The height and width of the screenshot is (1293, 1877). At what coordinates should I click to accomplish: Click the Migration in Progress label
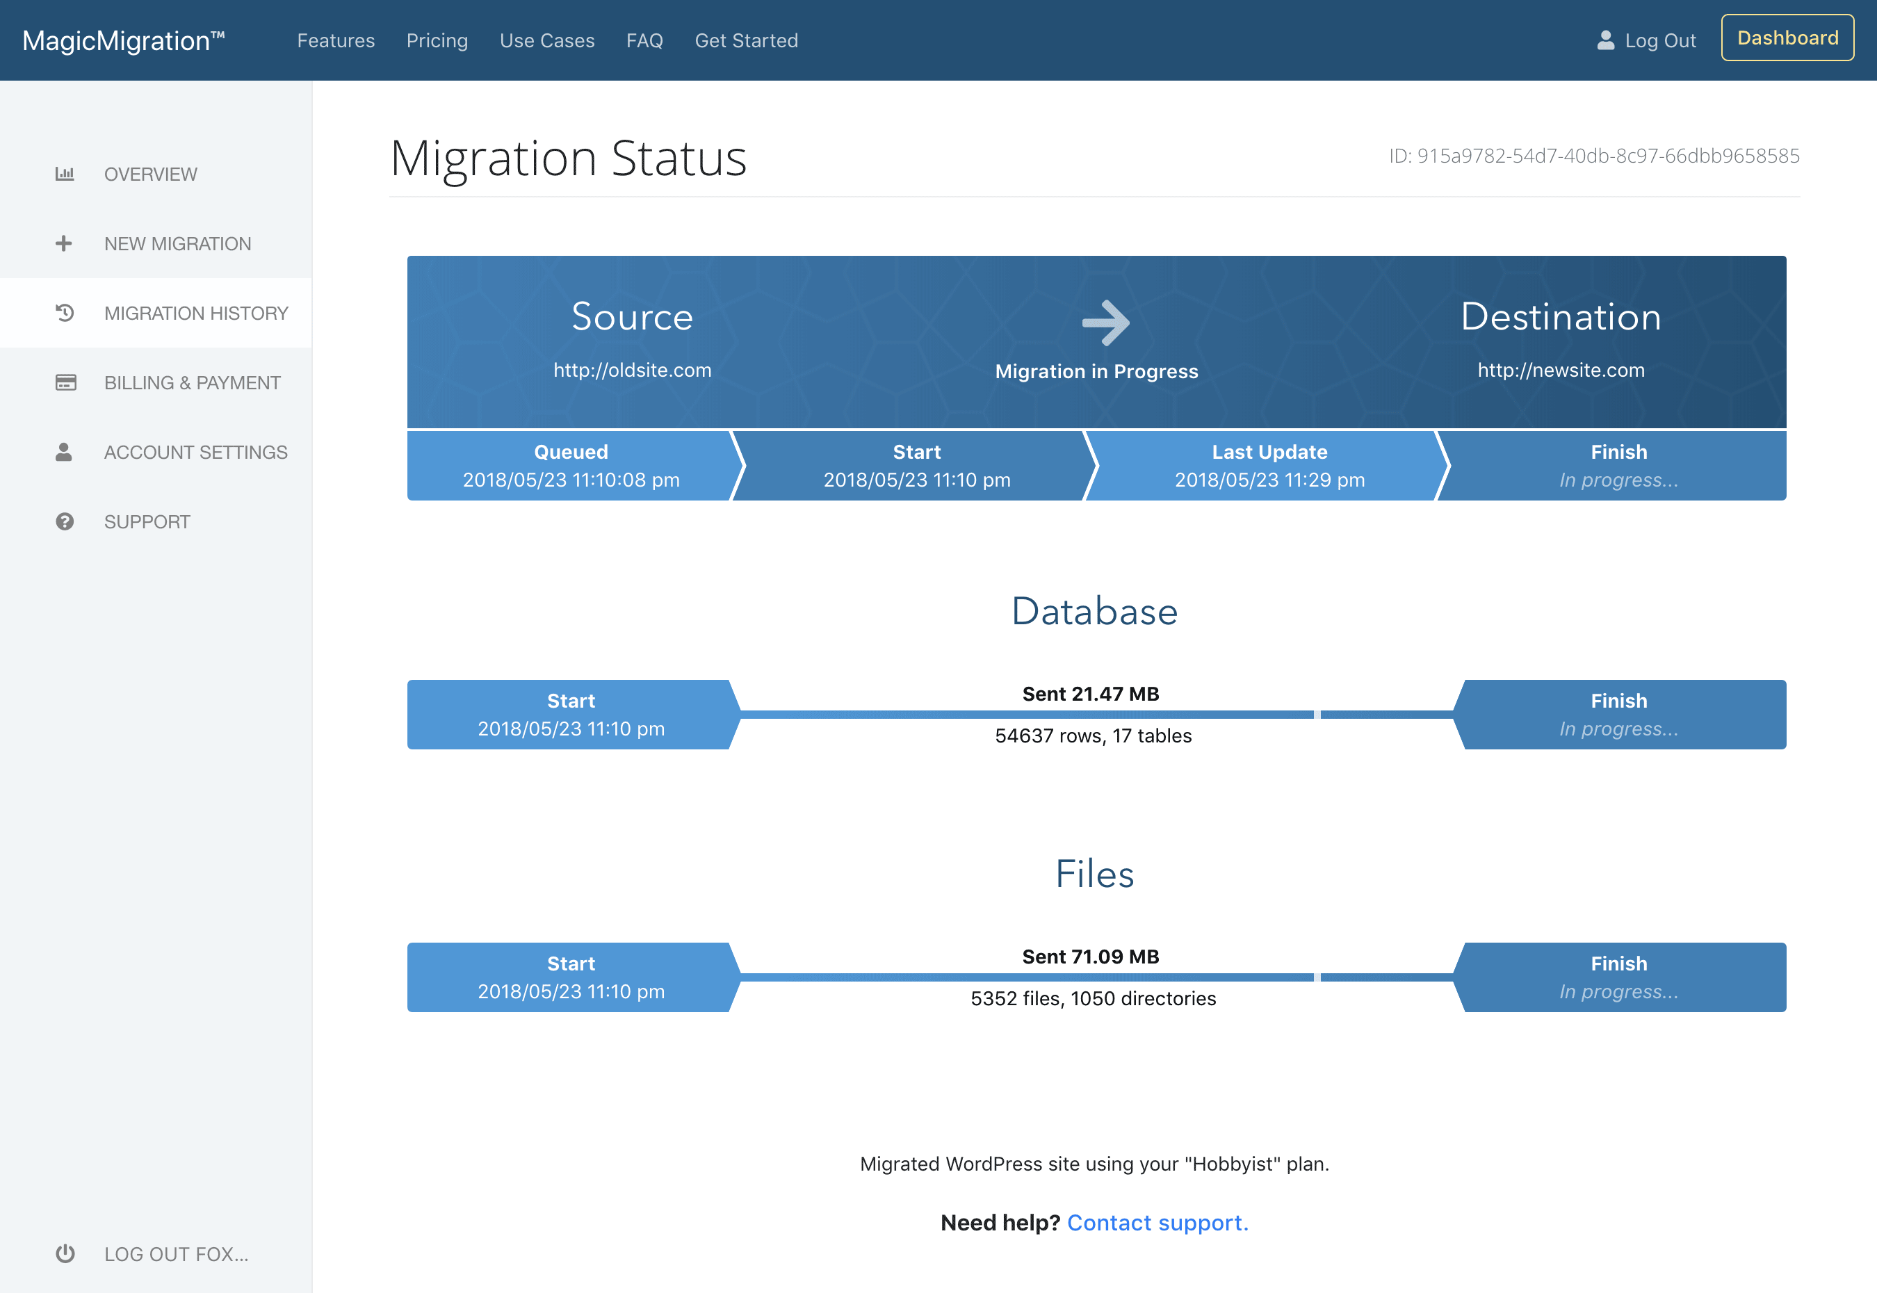pyautogui.click(x=1096, y=372)
